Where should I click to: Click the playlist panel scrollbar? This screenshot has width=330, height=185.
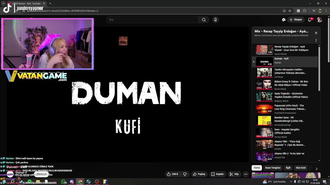[x=319, y=69]
